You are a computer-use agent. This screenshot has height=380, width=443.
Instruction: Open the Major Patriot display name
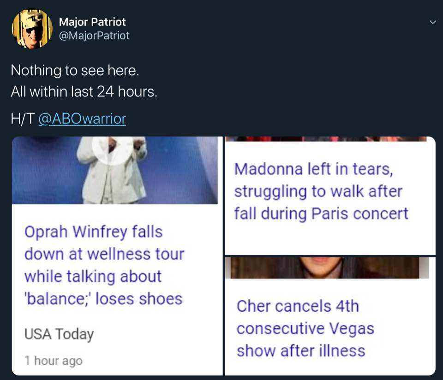[92, 22]
